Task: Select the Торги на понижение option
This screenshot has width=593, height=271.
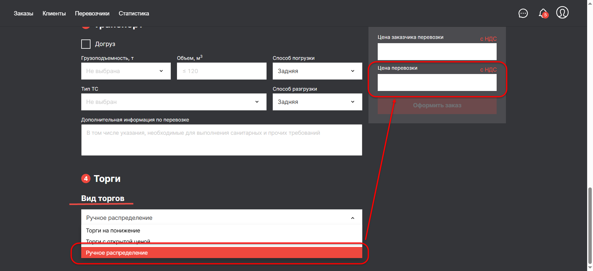Action: 113,231
